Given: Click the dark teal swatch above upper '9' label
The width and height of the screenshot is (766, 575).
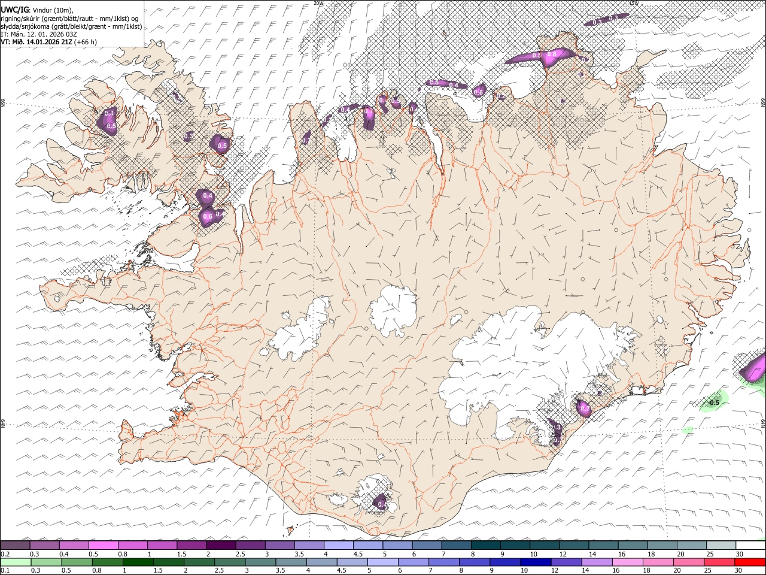Looking at the screenshot, I should [x=486, y=545].
